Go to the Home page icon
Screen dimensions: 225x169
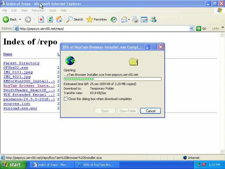click(x=59, y=19)
